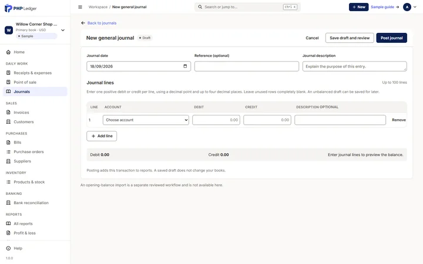Click the Products & stock icon
The image size is (423, 264).
coord(8,182)
